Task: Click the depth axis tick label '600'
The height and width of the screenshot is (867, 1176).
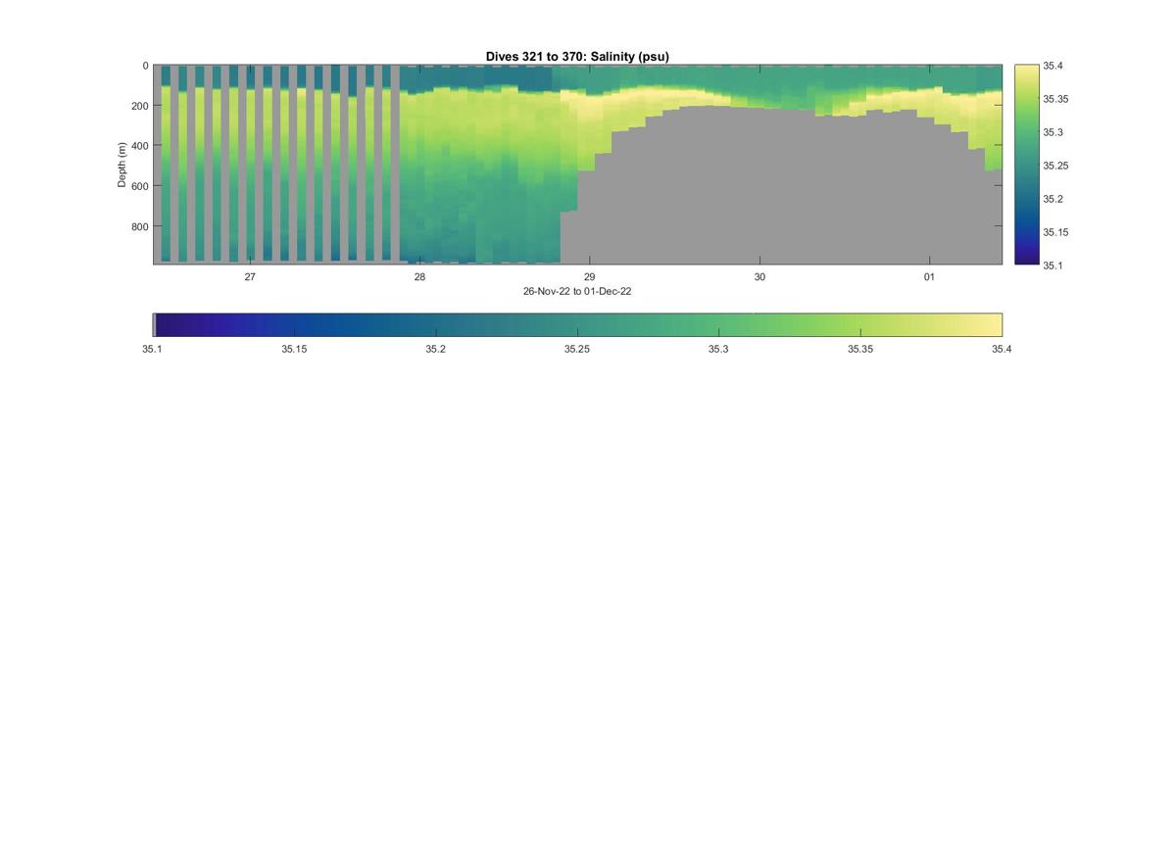Action: (140, 186)
